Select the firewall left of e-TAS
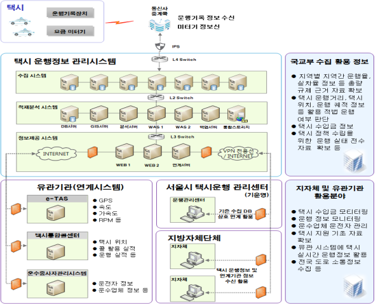Screen dimensions: 378x304 (16, 209)
